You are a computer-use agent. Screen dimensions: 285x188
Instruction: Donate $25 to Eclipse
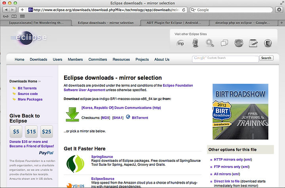(47, 132)
